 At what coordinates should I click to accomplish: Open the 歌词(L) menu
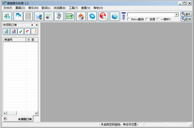point(46,8)
